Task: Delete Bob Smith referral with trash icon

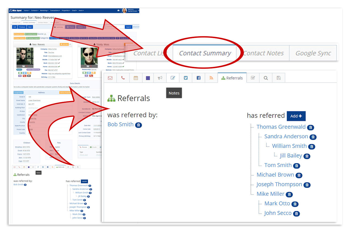Action: pos(138,125)
